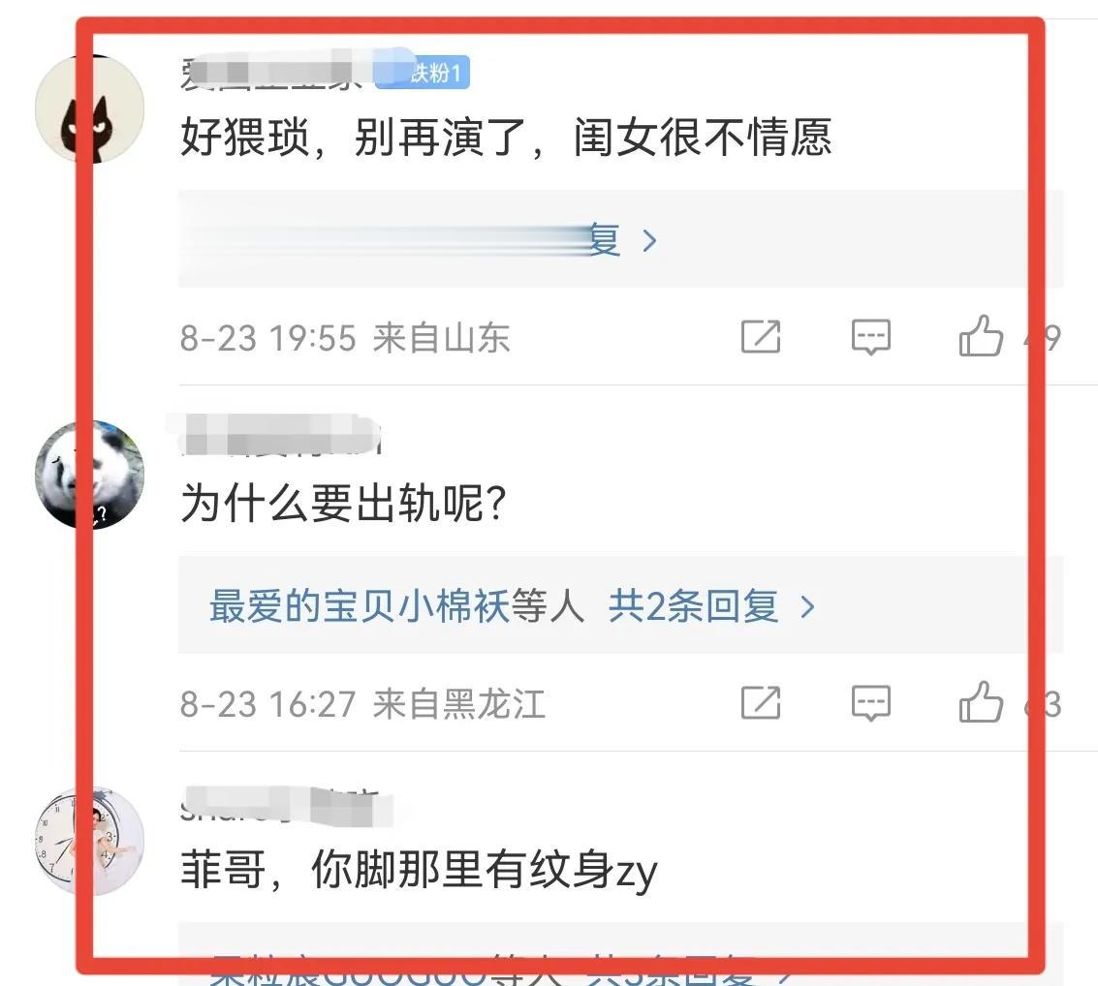The image size is (1098, 986).
Task: Open 最爱的宝贝小棉袄 user link
Action: click(x=359, y=606)
